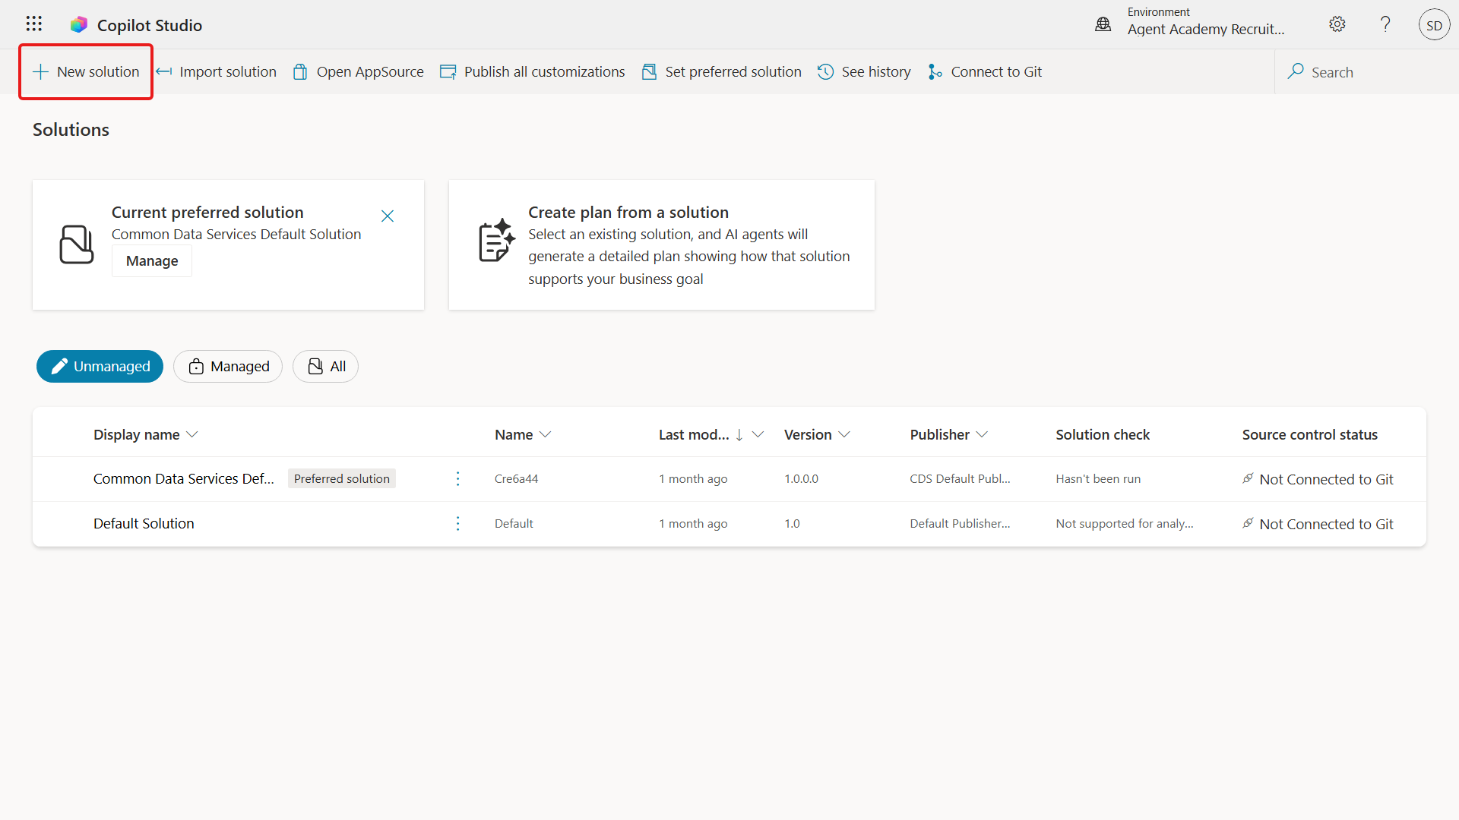Click the Solution check column header
The image size is (1459, 820).
point(1103,434)
